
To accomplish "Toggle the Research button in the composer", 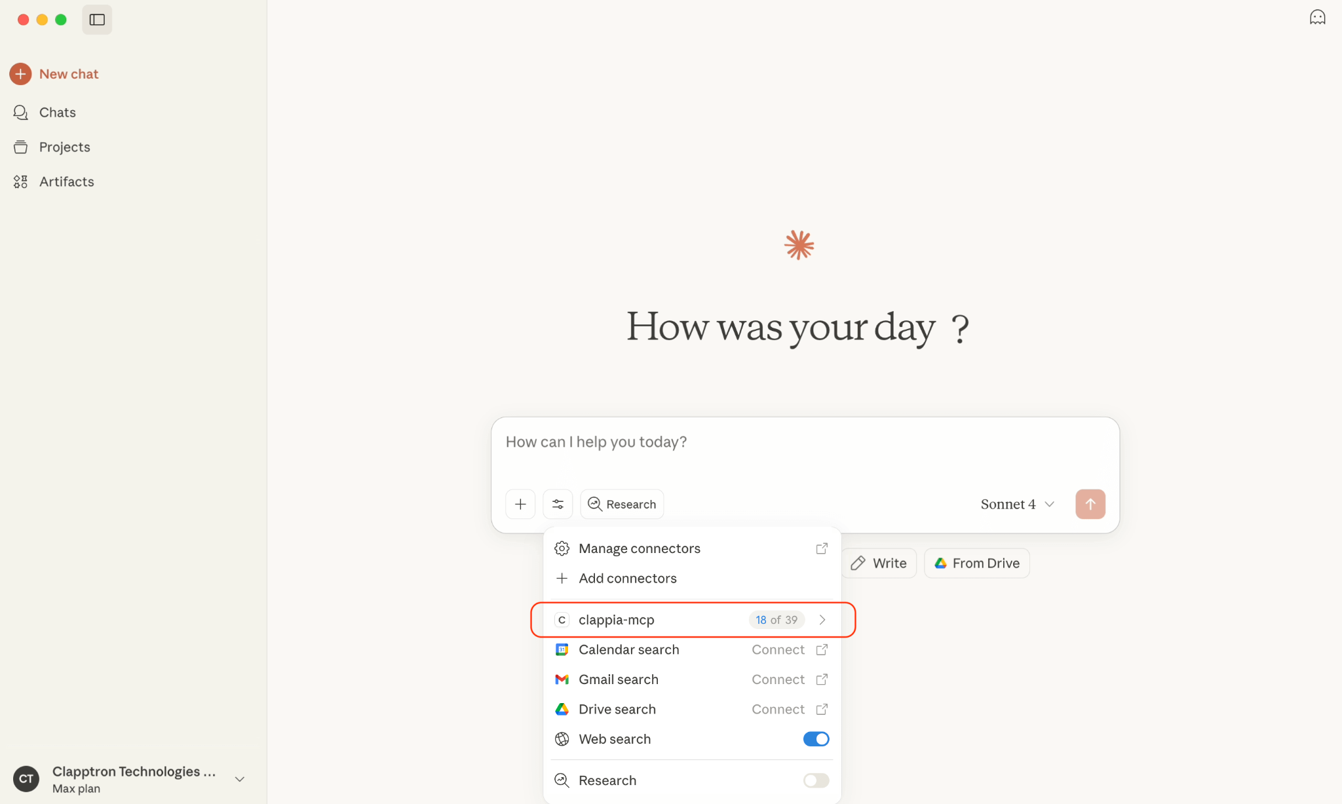I will 622,504.
